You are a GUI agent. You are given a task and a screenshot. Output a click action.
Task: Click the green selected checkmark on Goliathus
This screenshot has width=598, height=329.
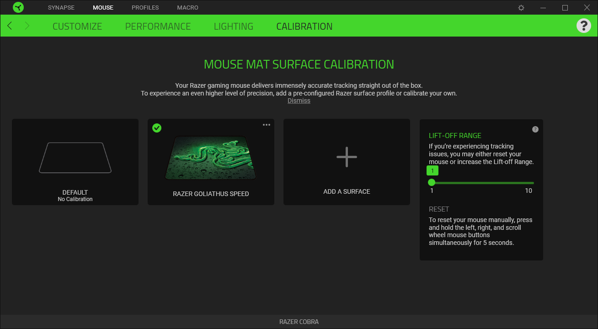(x=157, y=128)
